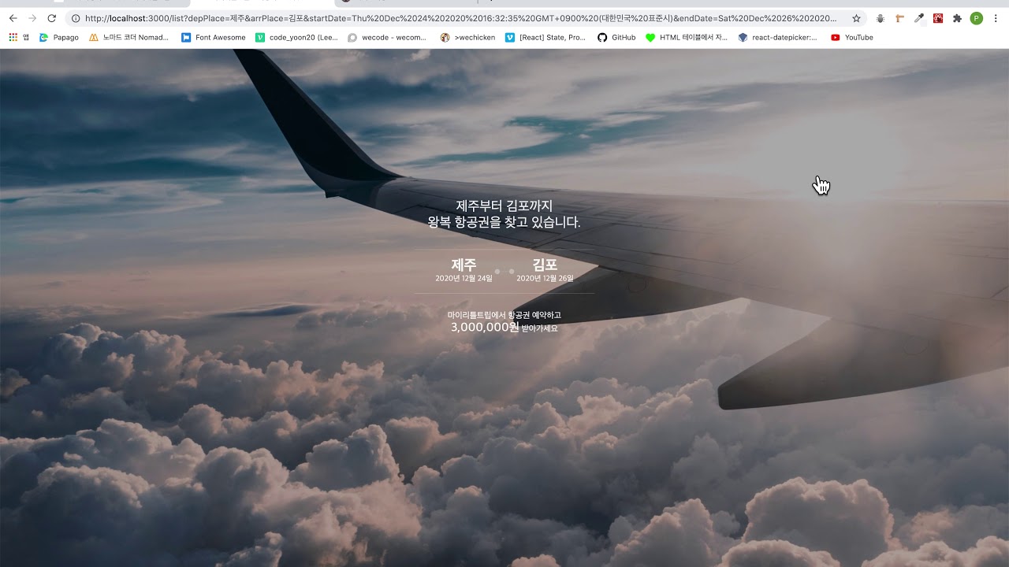Open the Papago bookmark
Viewport: 1009px width, 567px height.
tap(59, 37)
